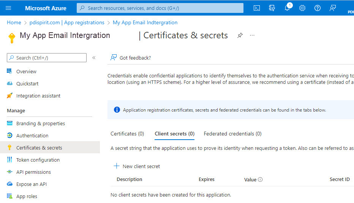Switch to the Certificates (0) tab
Viewport: 354px width, 203px height.
(127, 134)
